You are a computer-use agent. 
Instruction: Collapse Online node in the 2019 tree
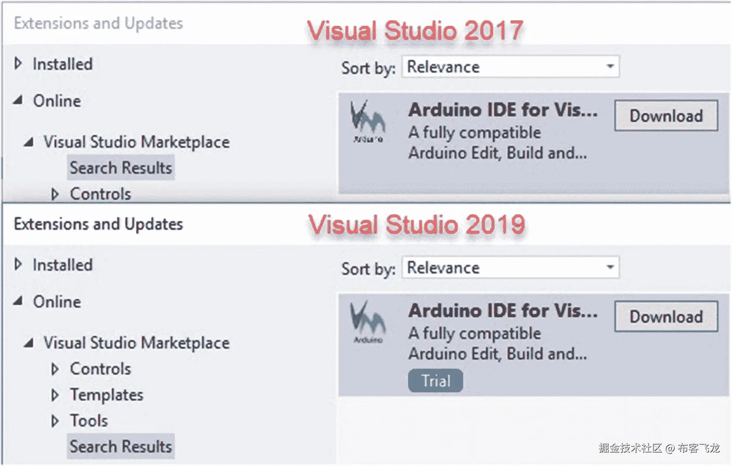point(18,301)
